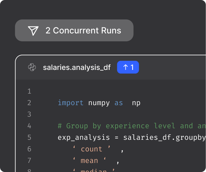Click the numpy module name
Image resolution: width=206 pixels, height=172 pixels.
(99, 103)
